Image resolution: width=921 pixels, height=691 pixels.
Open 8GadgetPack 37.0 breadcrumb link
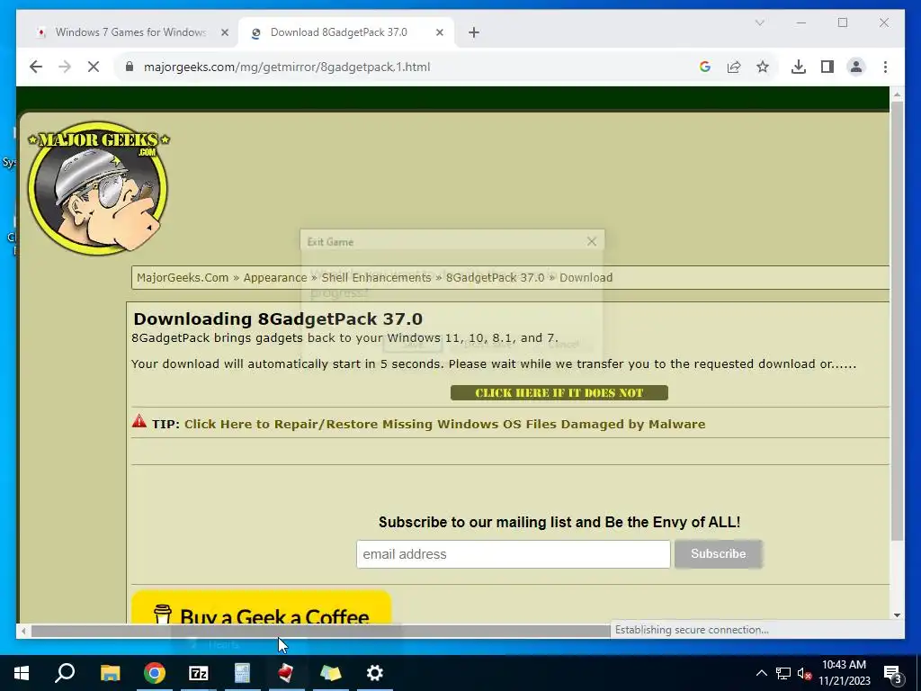pyautogui.click(x=496, y=277)
